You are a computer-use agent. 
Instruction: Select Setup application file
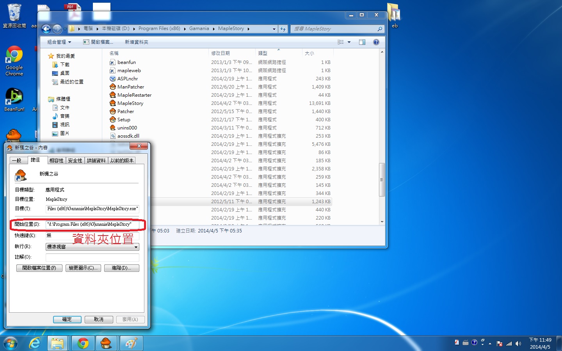click(124, 120)
